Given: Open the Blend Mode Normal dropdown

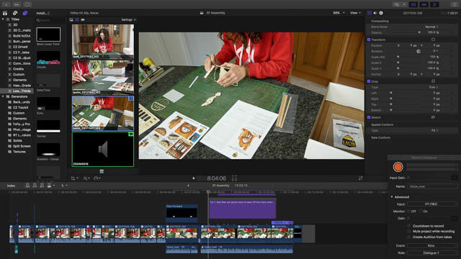Looking at the screenshot, I should click(x=432, y=27).
